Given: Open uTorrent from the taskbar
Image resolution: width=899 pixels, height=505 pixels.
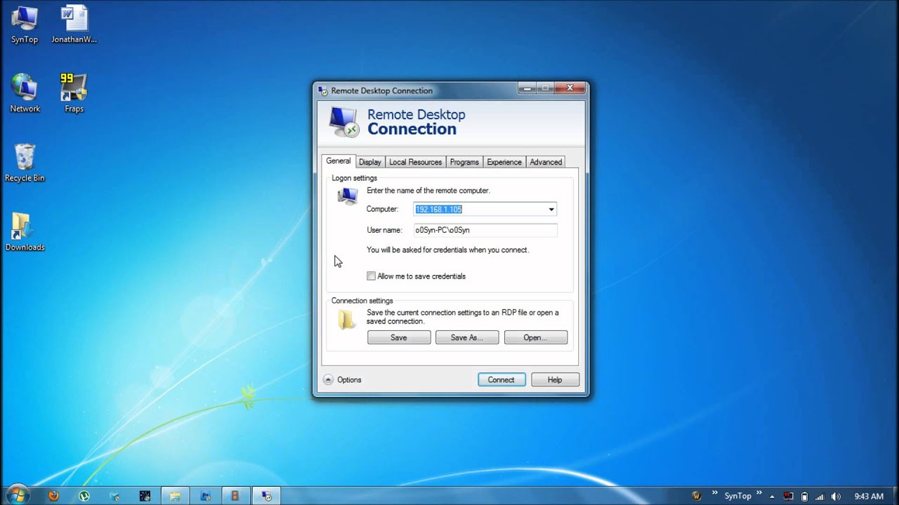Looking at the screenshot, I should (84, 496).
